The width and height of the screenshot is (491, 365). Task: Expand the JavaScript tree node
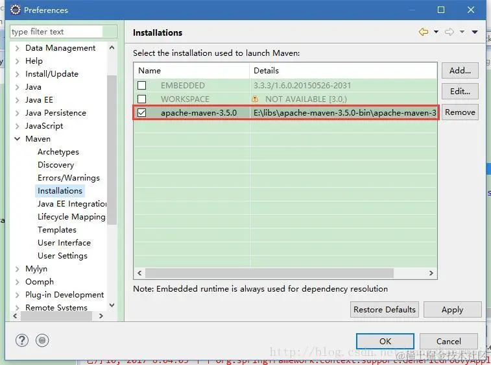click(18, 126)
